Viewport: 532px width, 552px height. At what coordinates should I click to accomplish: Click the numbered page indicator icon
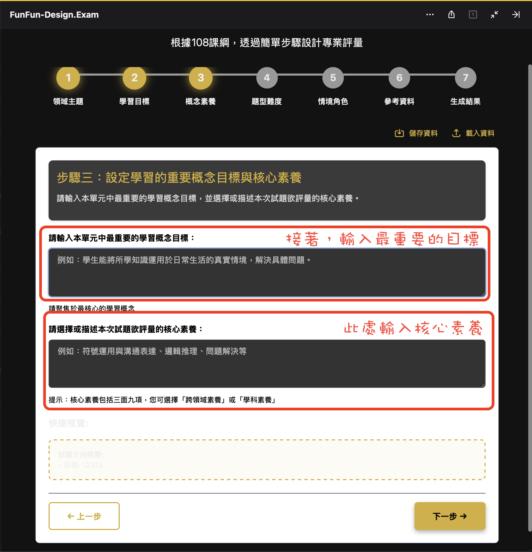(x=473, y=14)
